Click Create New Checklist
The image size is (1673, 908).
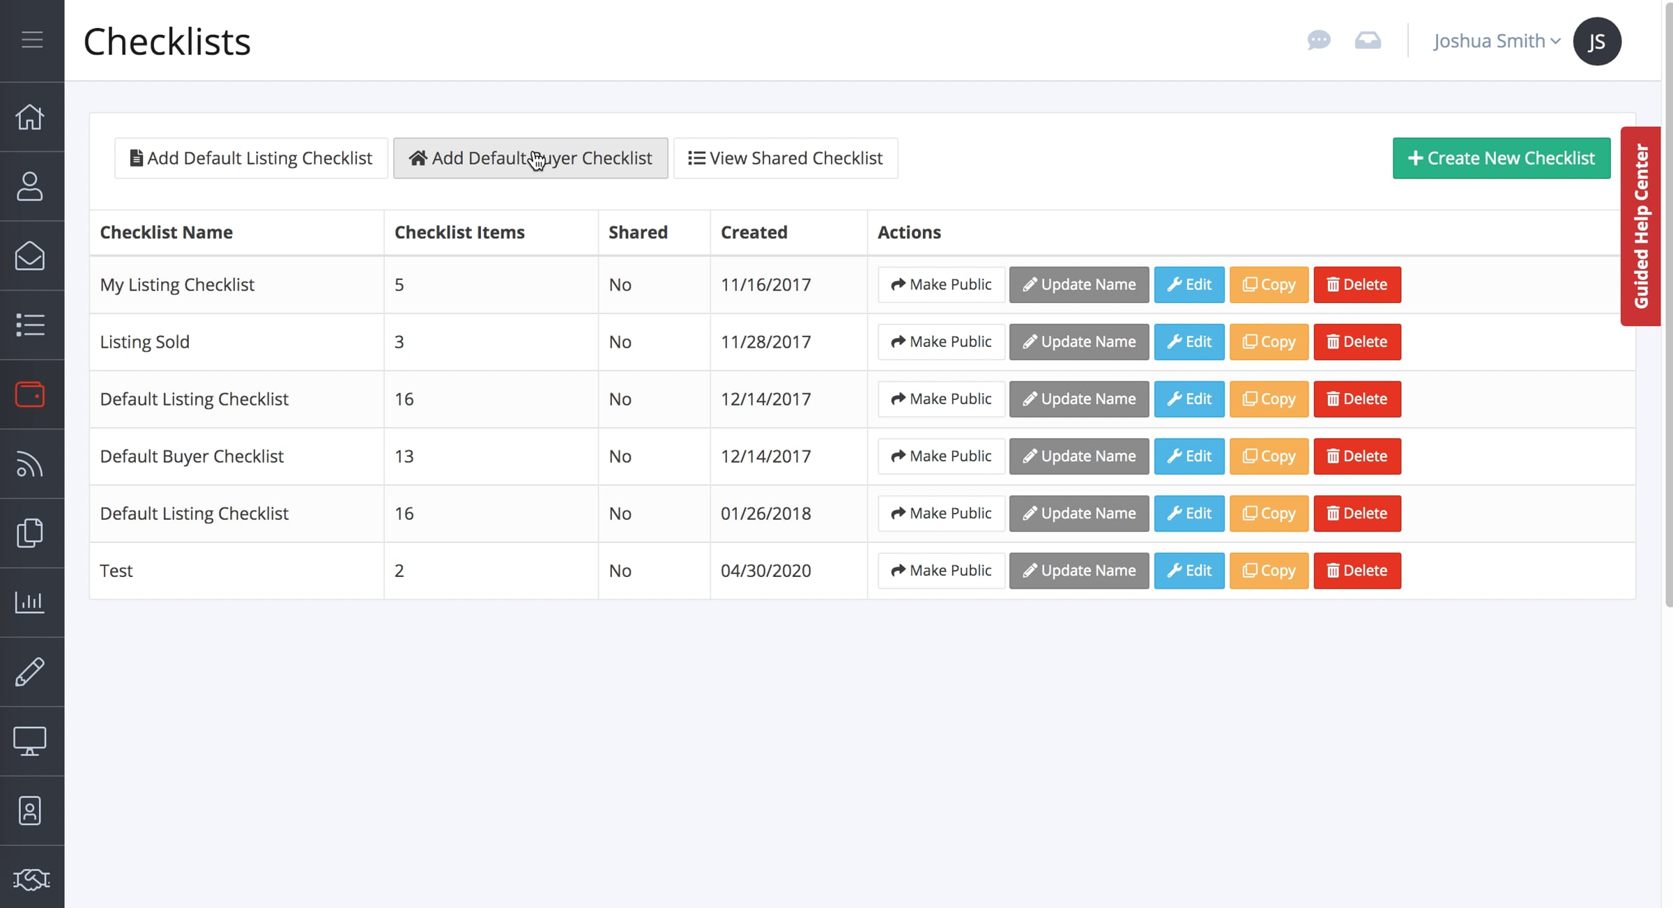[x=1502, y=158]
